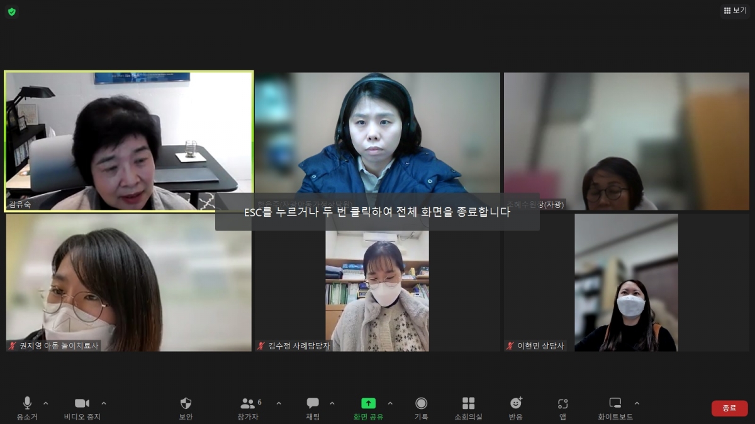This screenshot has height=424, width=755.
Task: Open the 보안 security shield icon
Action: [x=186, y=403]
